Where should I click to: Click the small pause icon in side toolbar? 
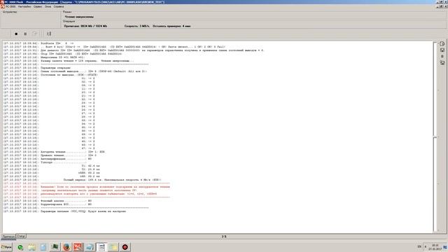[442, 56]
